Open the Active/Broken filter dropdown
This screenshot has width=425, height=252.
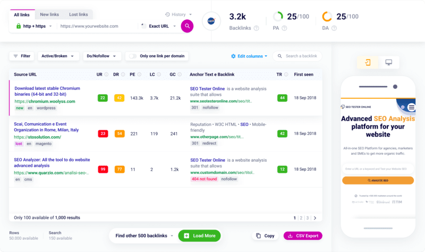click(x=58, y=56)
